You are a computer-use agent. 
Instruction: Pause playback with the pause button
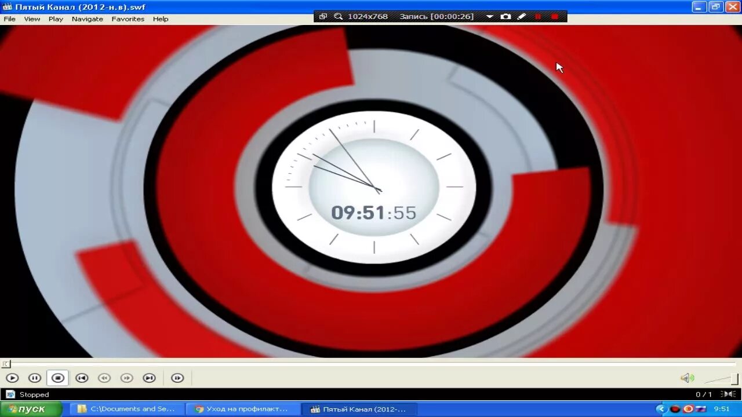coord(35,378)
